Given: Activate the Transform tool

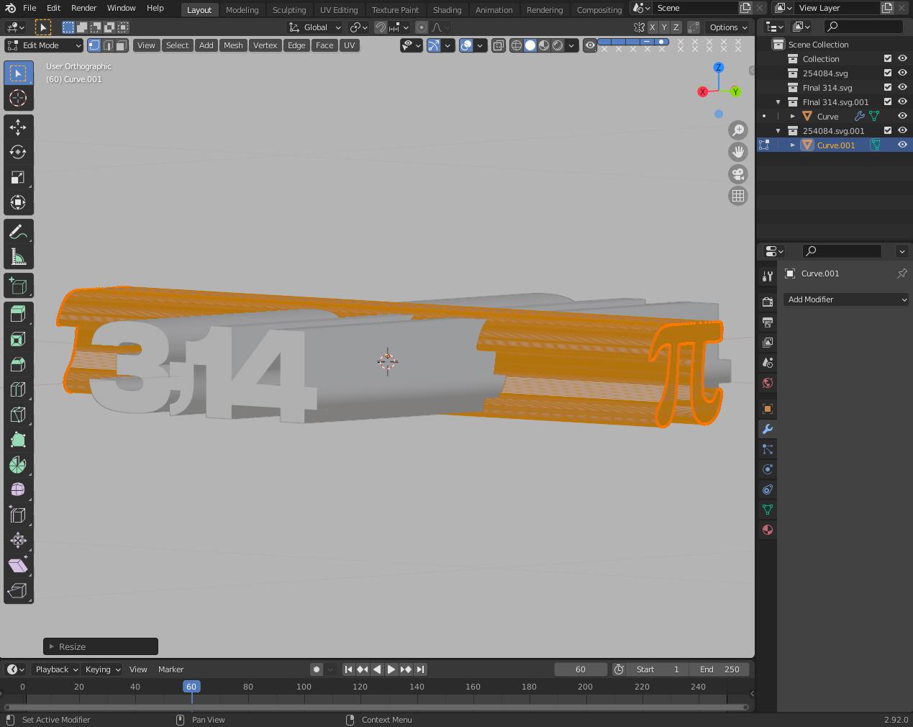Looking at the screenshot, I should [18, 202].
